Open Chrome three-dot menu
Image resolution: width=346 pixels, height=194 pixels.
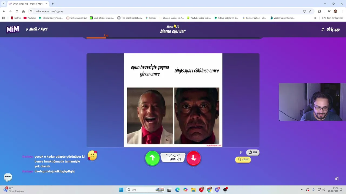(342, 11)
